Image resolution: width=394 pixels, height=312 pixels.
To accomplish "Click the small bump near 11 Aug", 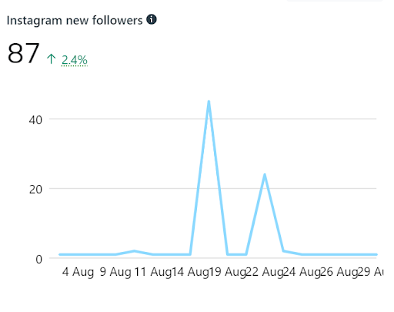I will (x=134, y=251).
